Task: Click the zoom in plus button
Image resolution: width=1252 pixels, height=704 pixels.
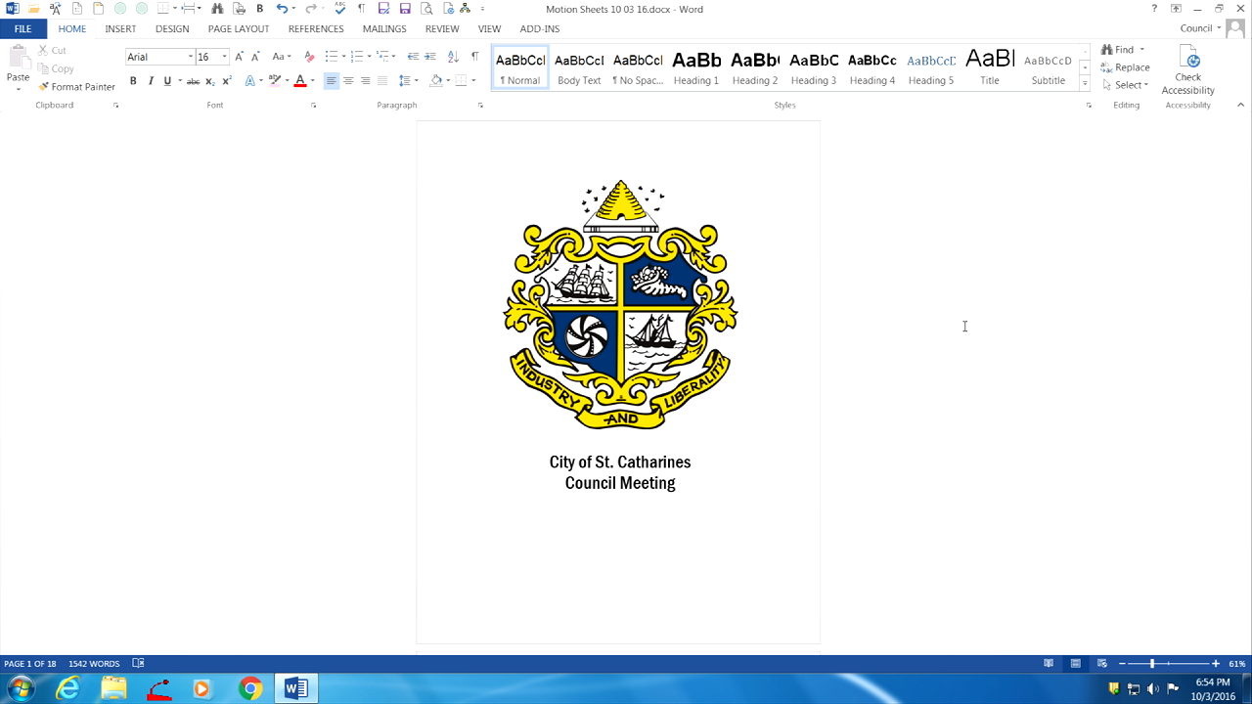Action: click(1216, 664)
